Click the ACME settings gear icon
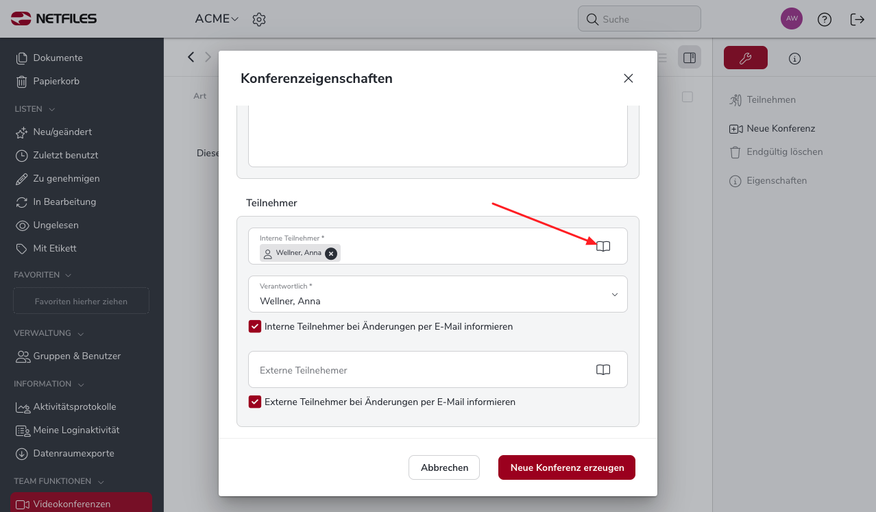 [x=259, y=19]
